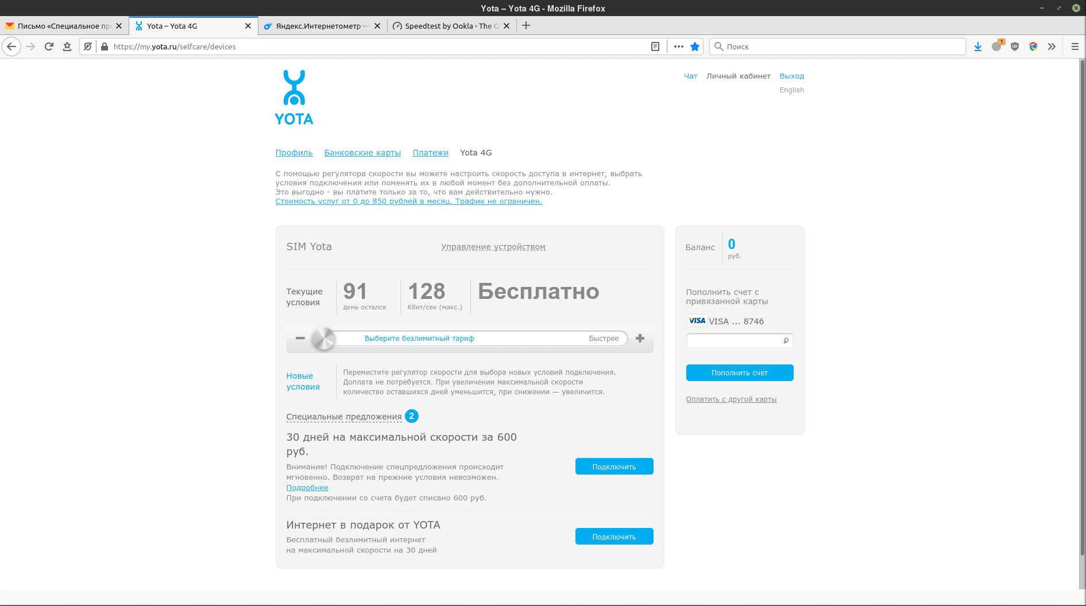Open the Профиль section
1086x606 pixels.
(294, 153)
